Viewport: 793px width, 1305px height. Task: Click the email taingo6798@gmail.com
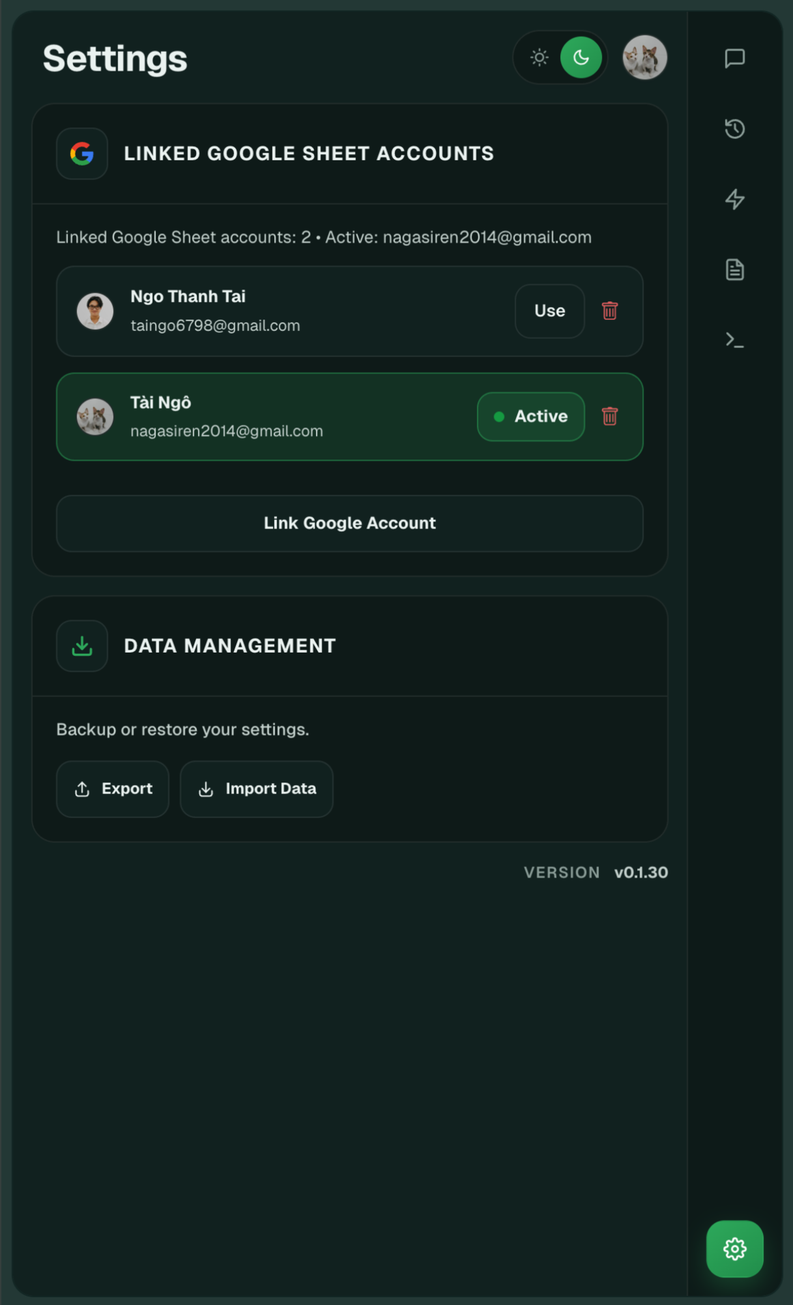(215, 325)
